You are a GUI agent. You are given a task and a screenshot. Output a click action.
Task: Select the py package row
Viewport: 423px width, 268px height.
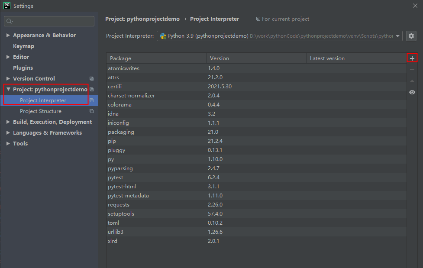point(256,159)
